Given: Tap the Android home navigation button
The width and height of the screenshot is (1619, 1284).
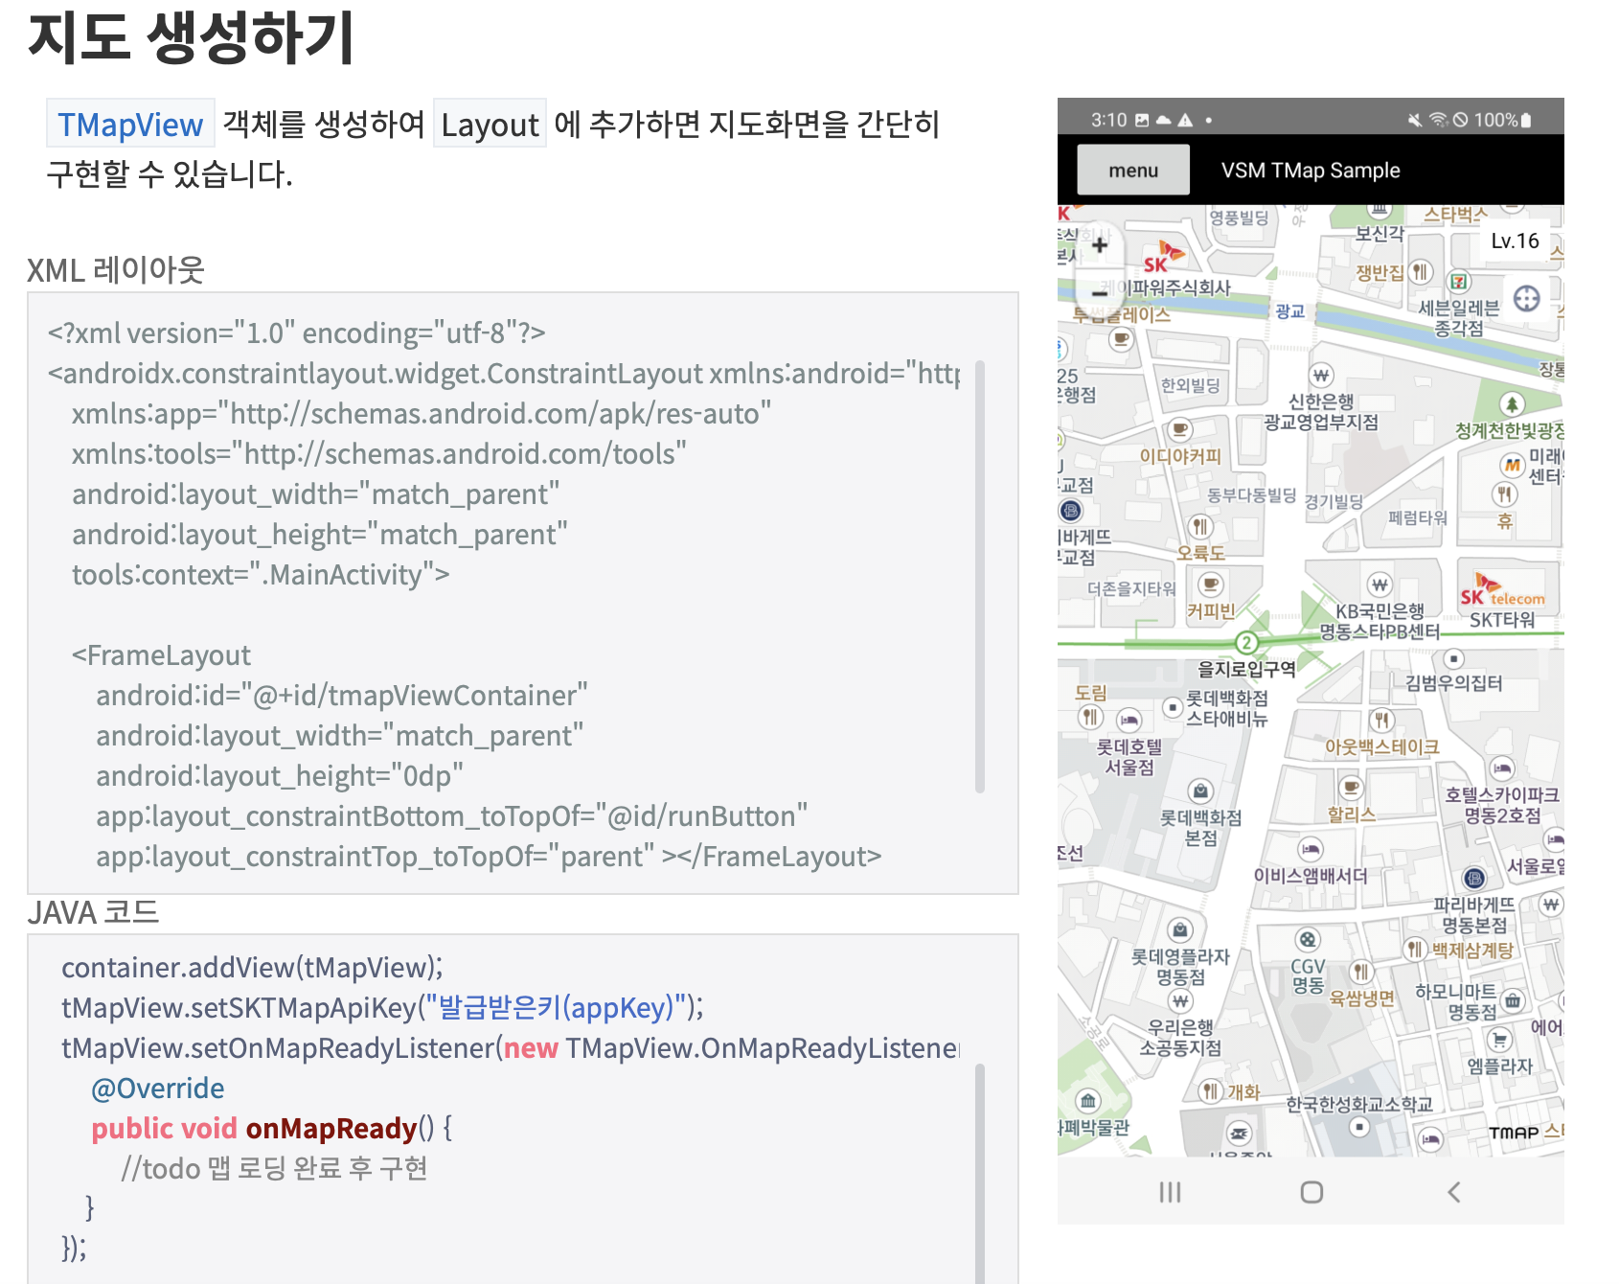Looking at the screenshot, I should click(x=1311, y=1192).
